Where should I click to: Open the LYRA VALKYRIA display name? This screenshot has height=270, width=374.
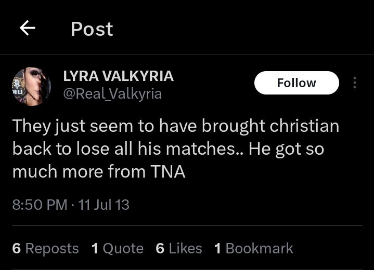tap(118, 76)
